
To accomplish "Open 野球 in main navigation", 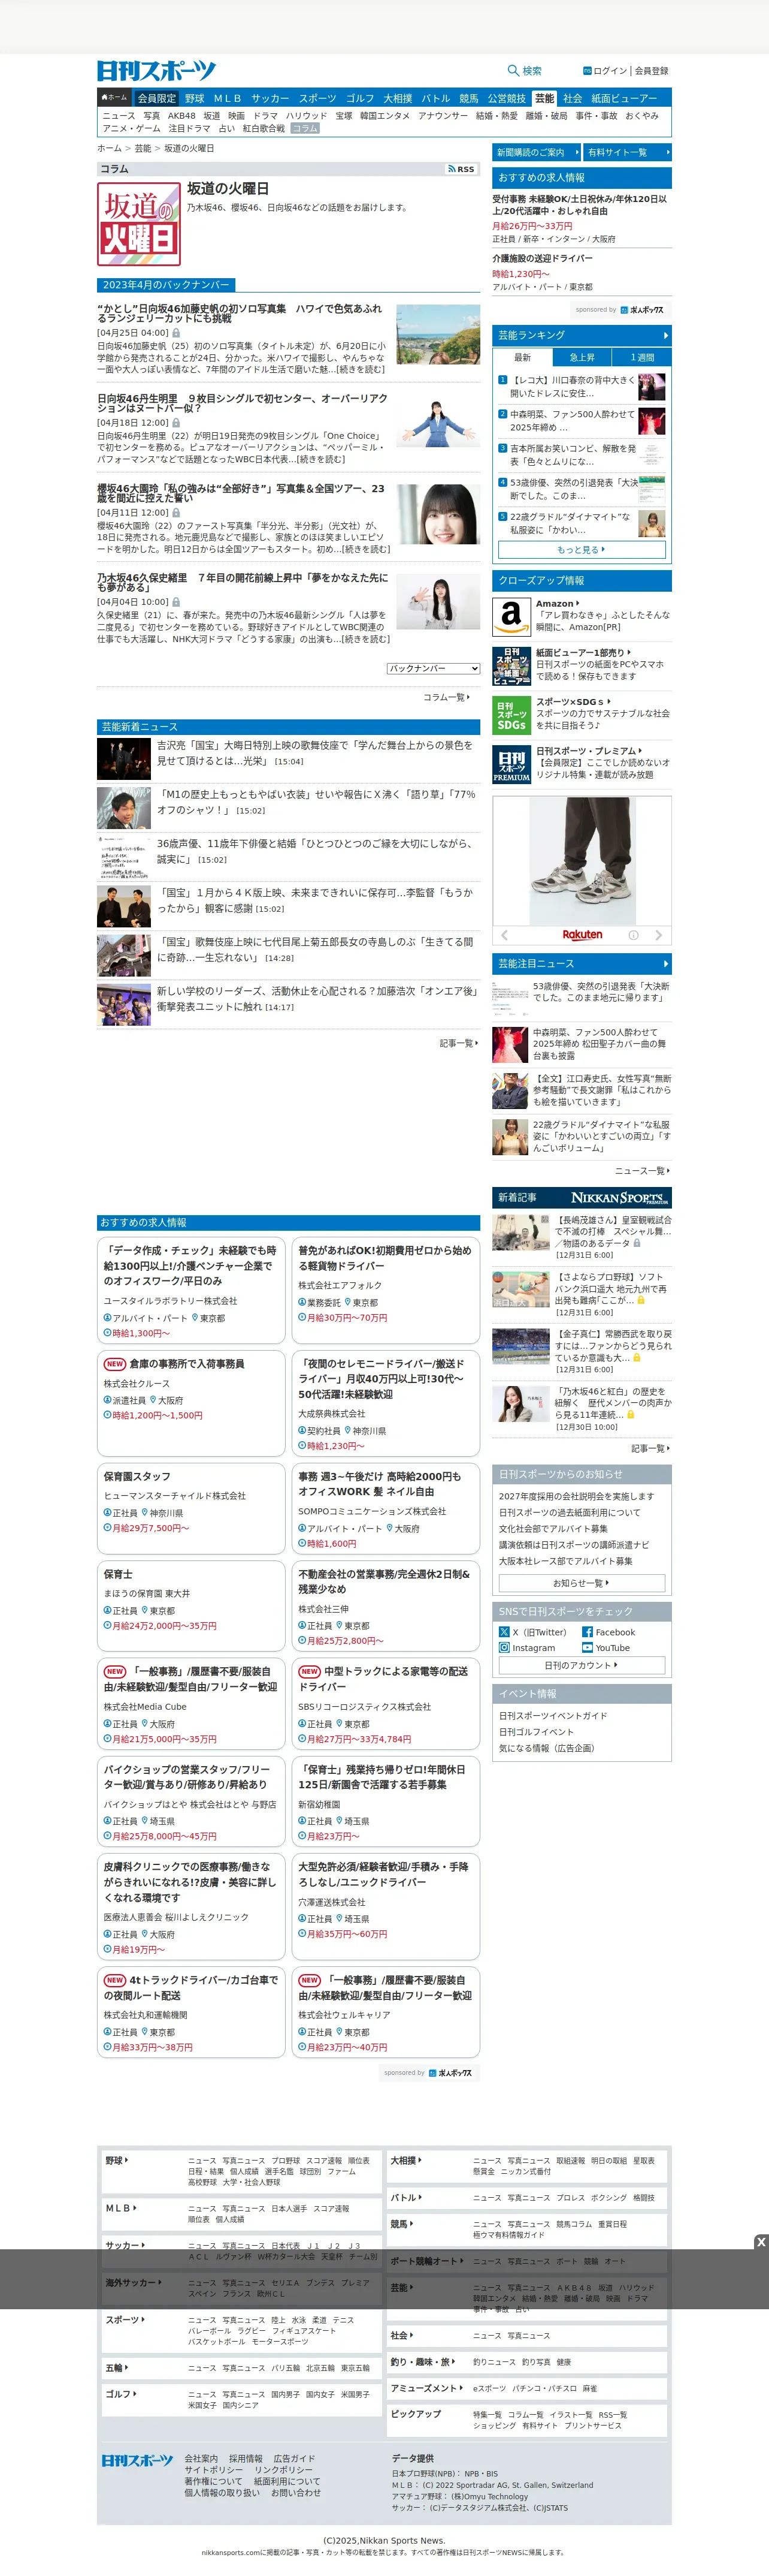I will [x=195, y=98].
